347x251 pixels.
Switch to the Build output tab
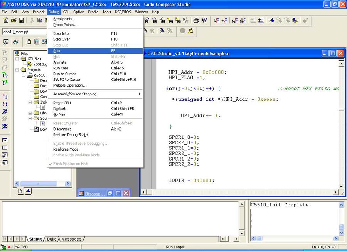[52, 239]
